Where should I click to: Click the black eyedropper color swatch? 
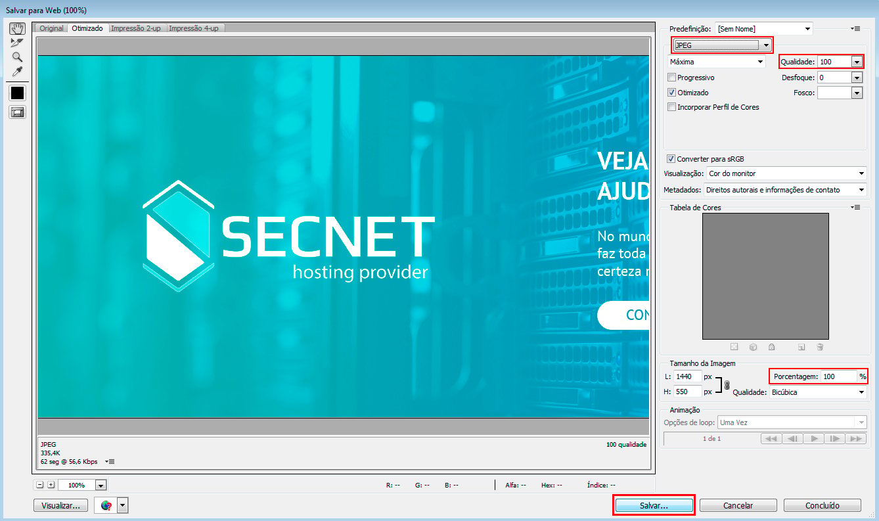pos(17,93)
